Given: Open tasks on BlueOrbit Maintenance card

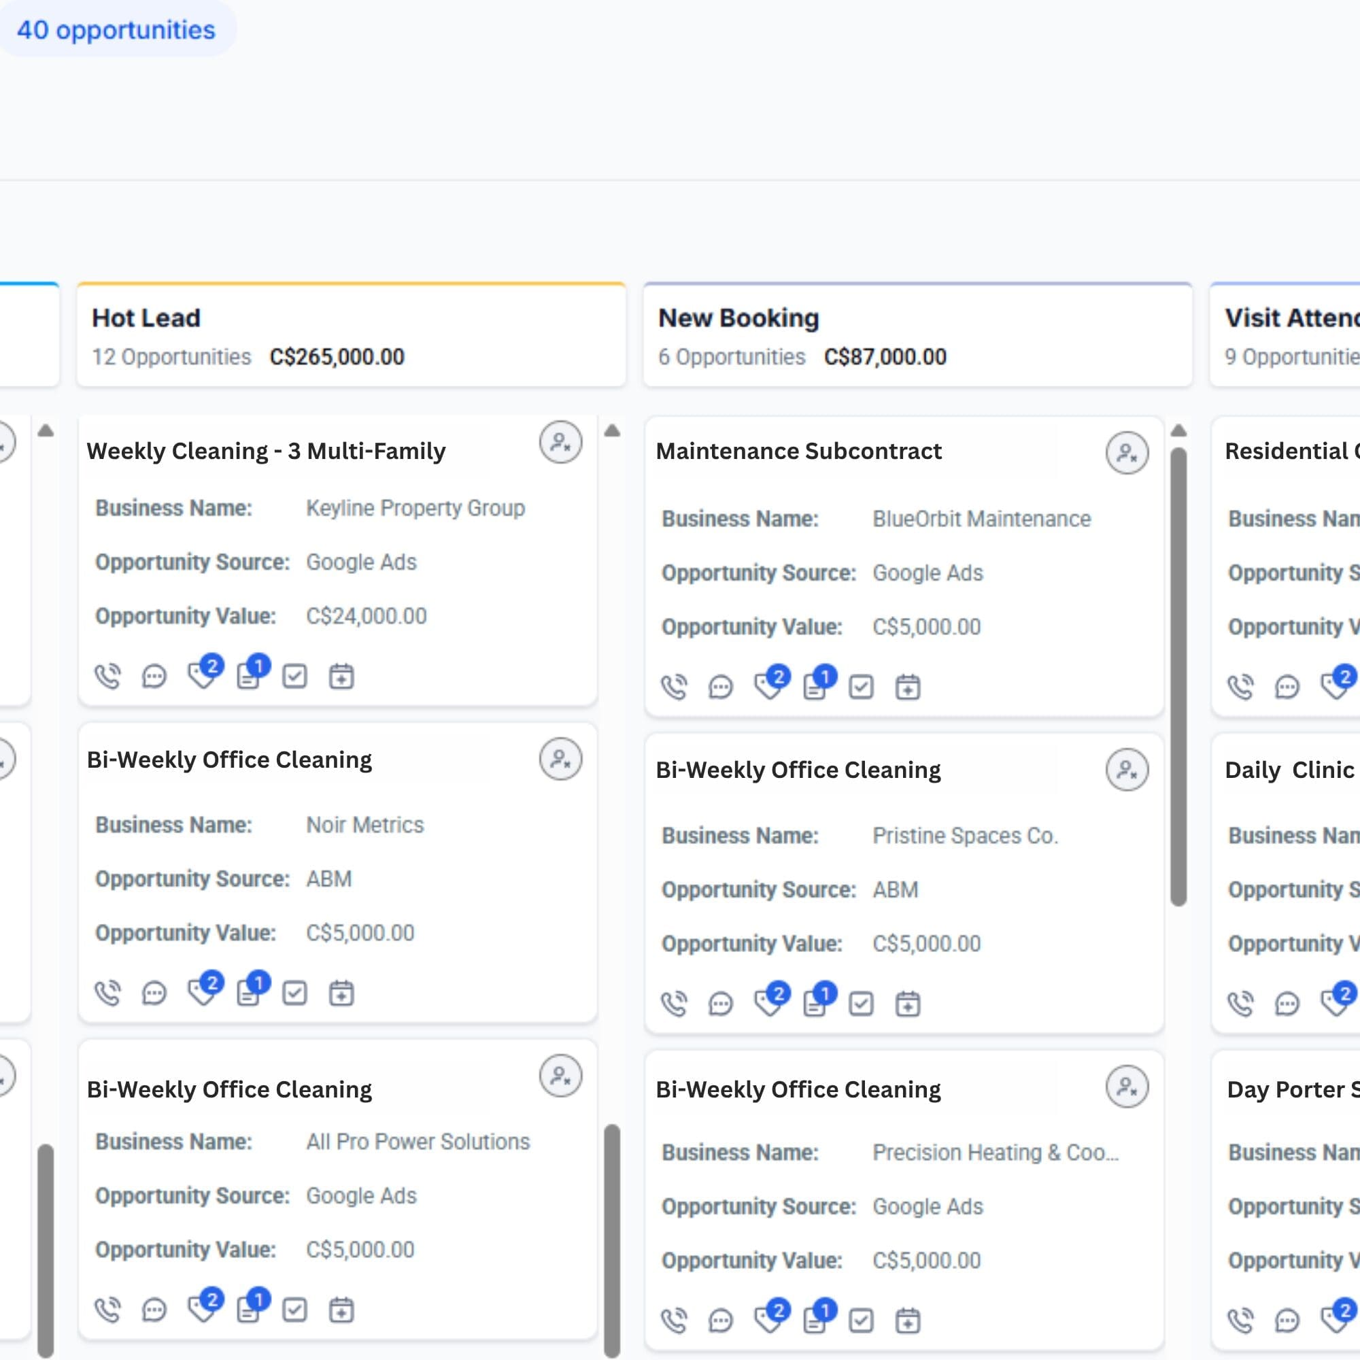Looking at the screenshot, I should [x=861, y=687].
